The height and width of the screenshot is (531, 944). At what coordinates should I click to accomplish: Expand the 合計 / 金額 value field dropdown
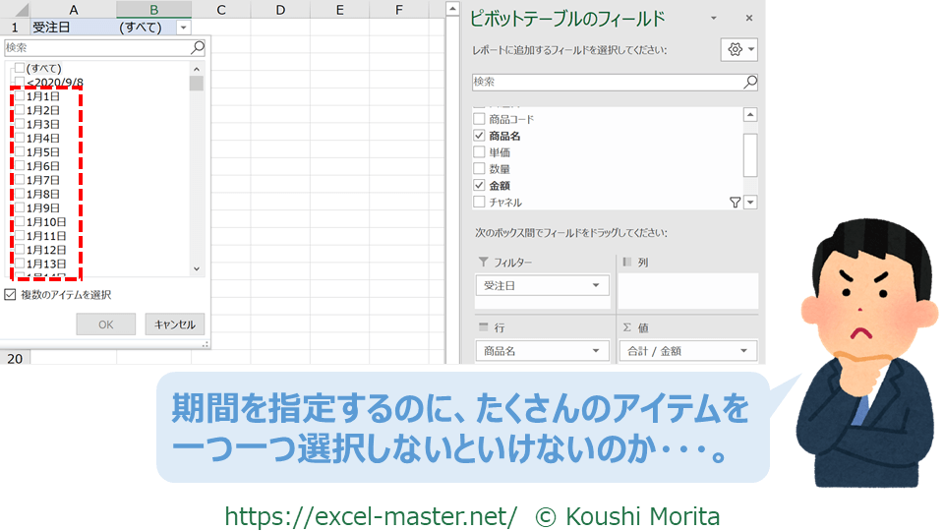(744, 351)
